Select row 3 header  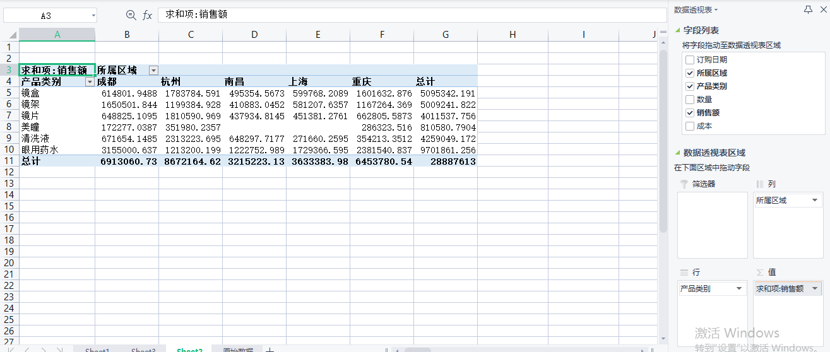(9, 70)
